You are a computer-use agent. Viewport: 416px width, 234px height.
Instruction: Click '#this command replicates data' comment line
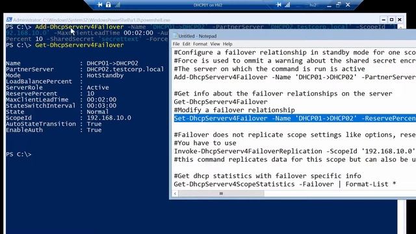294,159
